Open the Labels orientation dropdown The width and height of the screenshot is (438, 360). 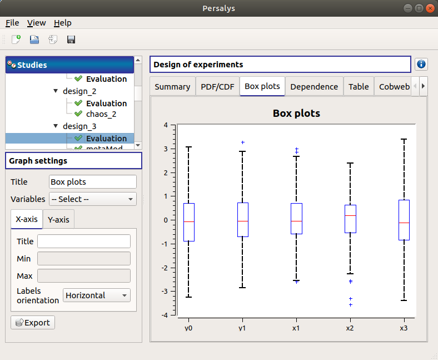click(x=97, y=295)
